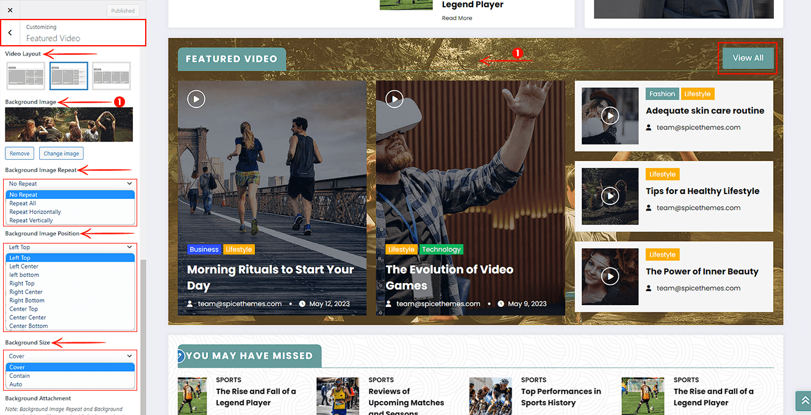Go back from the Featured Video section
This screenshot has width=811, height=415.
click(x=10, y=33)
